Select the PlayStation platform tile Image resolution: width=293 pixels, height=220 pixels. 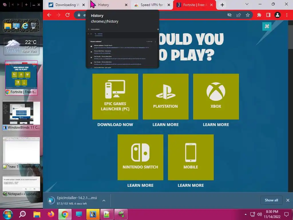[x=166, y=96]
